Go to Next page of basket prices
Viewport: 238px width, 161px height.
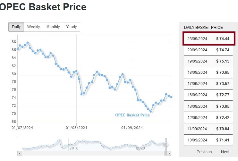225,152
